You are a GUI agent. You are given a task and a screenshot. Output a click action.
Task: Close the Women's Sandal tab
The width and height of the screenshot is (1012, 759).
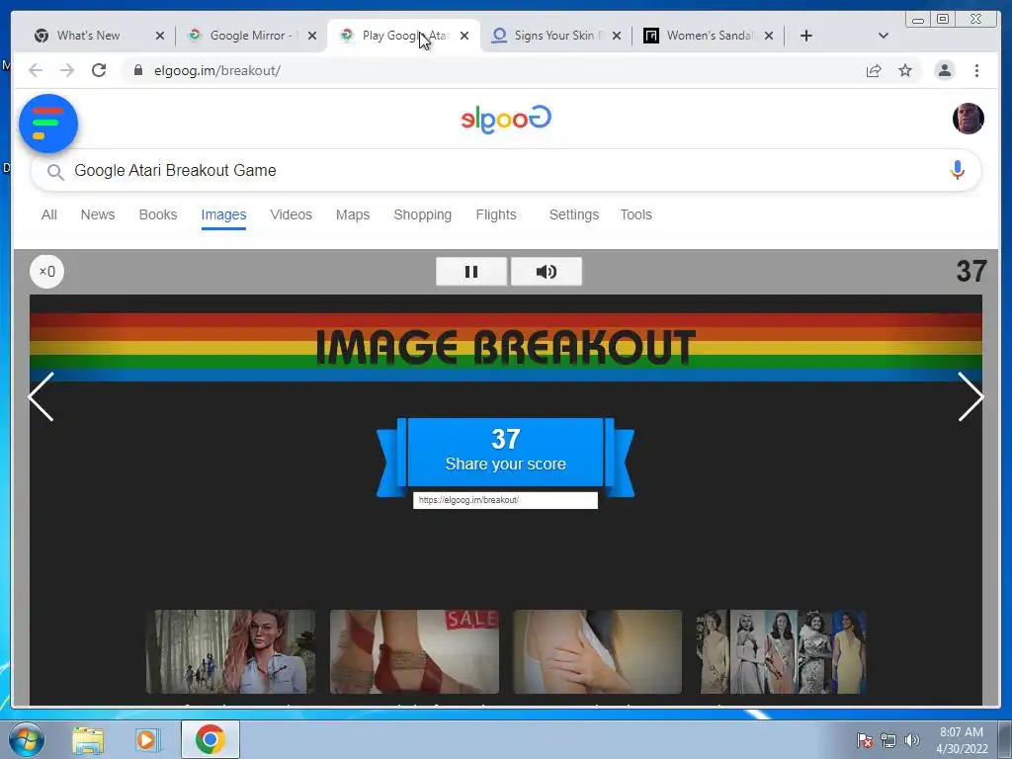pos(769,36)
